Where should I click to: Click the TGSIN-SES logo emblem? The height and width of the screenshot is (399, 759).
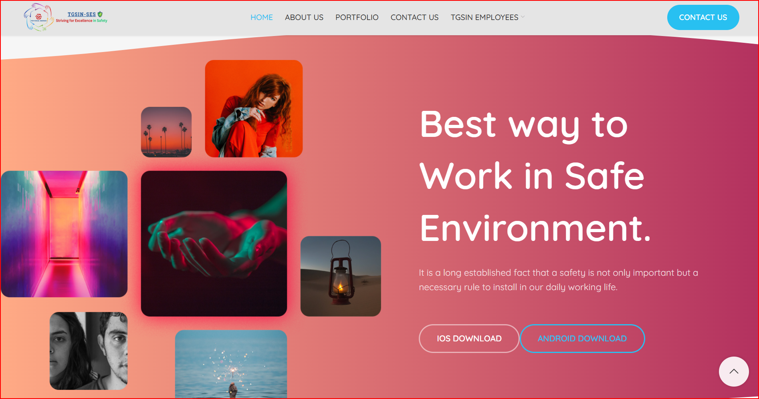(x=38, y=17)
